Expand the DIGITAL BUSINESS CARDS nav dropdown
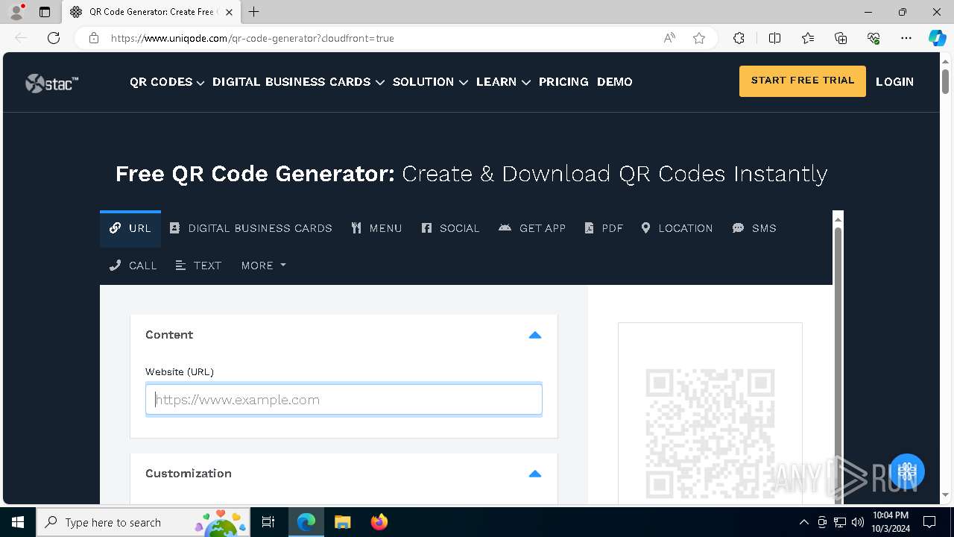This screenshot has height=537, width=954. click(298, 82)
